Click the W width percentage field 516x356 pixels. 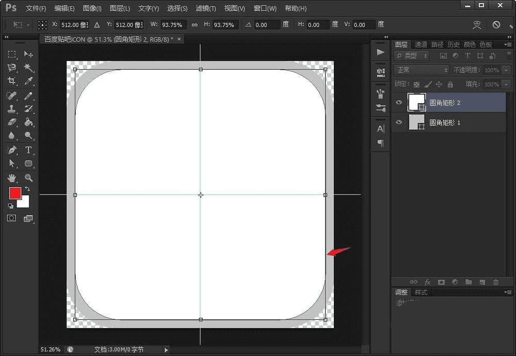[x=172, y=25]
